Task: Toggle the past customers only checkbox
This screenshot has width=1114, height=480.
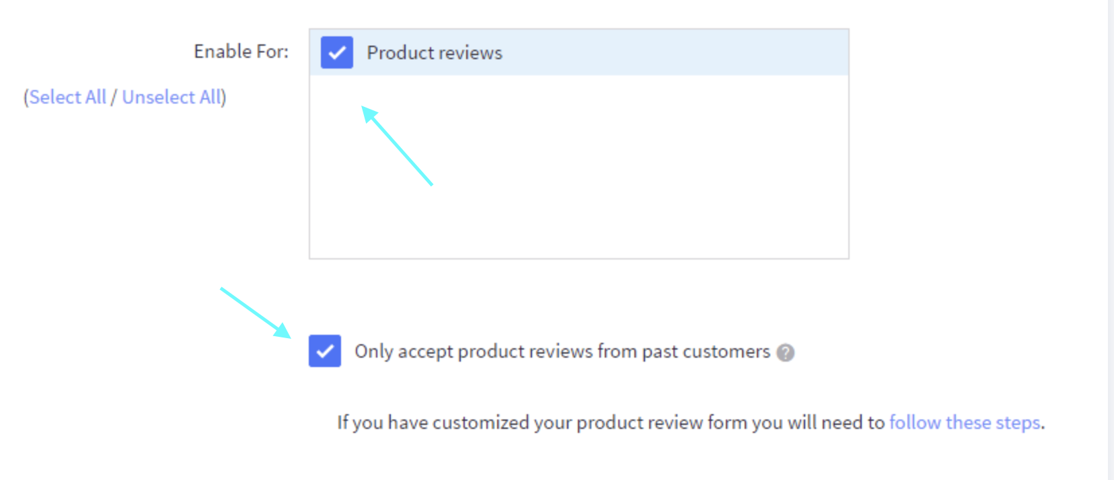Action: click(x=325, y=351)
